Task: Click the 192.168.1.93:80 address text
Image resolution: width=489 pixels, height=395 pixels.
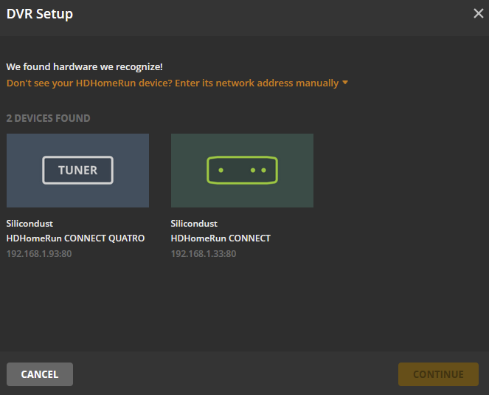Action: click(39, 254)
